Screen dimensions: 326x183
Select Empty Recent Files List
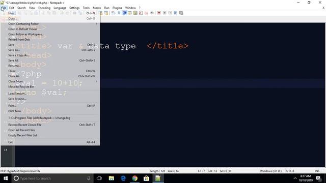50,135
